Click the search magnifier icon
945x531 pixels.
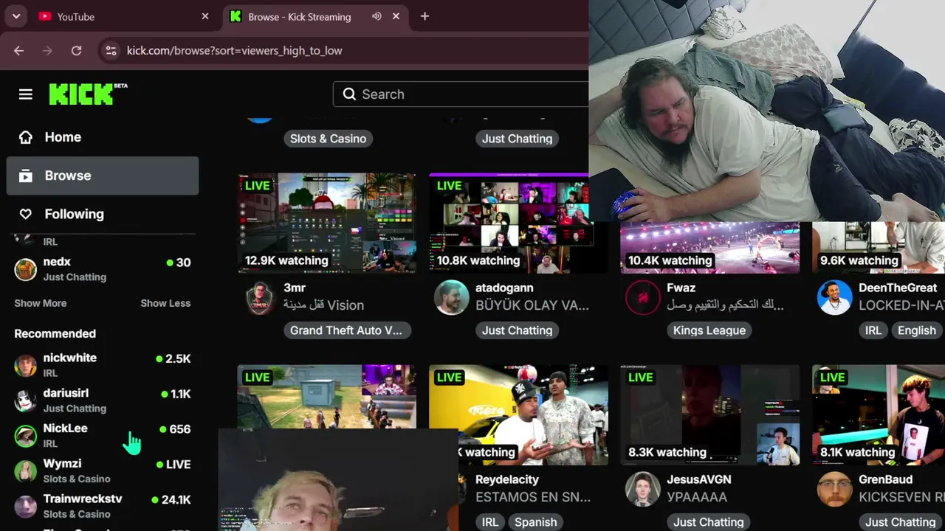(350, 94)
